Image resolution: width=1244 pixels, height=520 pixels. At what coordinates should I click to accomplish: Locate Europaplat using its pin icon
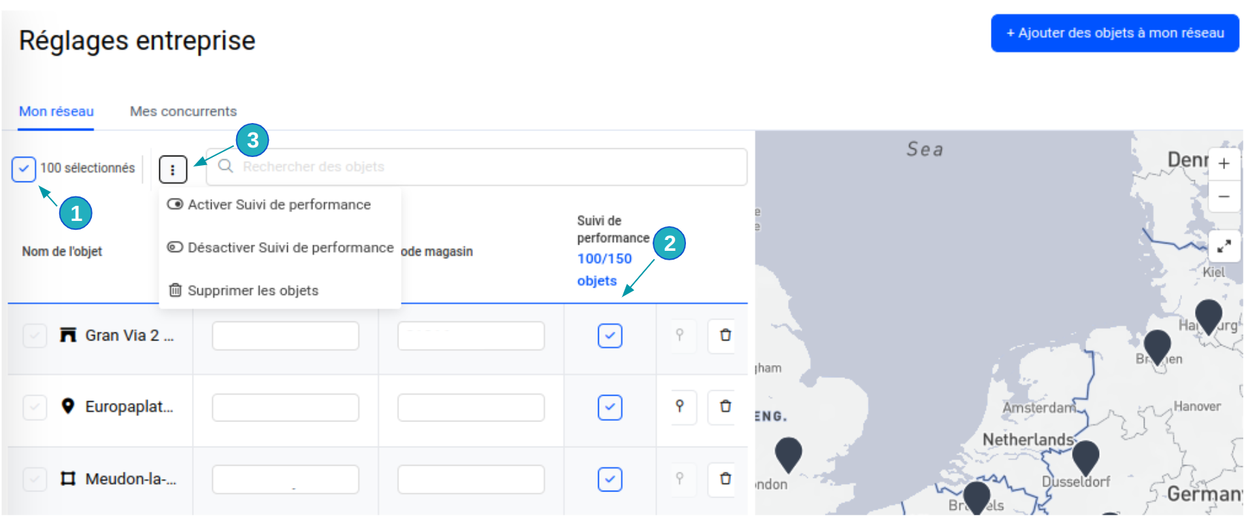click(679, 406)
